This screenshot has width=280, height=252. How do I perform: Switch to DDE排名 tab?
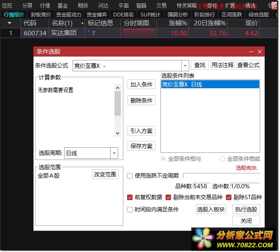point(123,15)
